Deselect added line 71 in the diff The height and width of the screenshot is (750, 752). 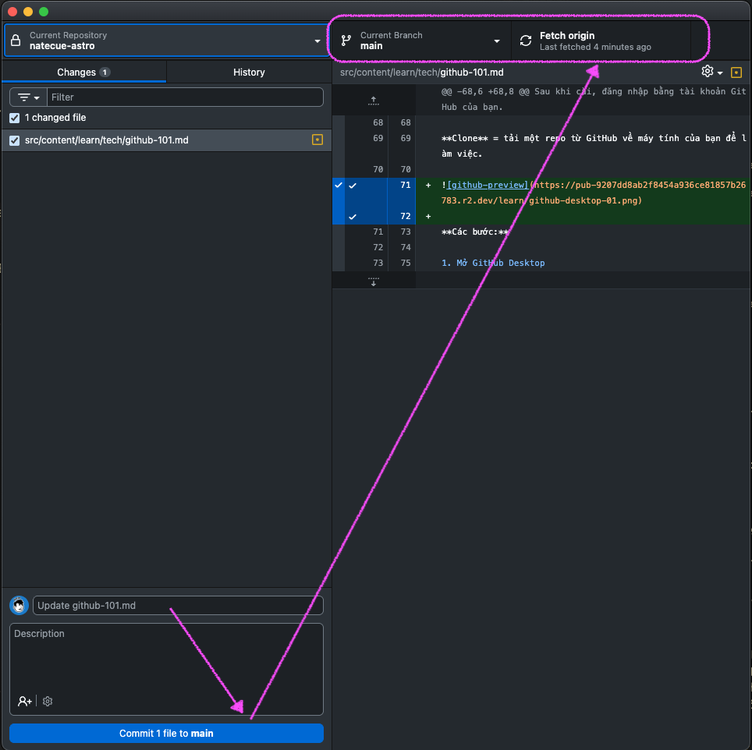(x=353, y=186)
